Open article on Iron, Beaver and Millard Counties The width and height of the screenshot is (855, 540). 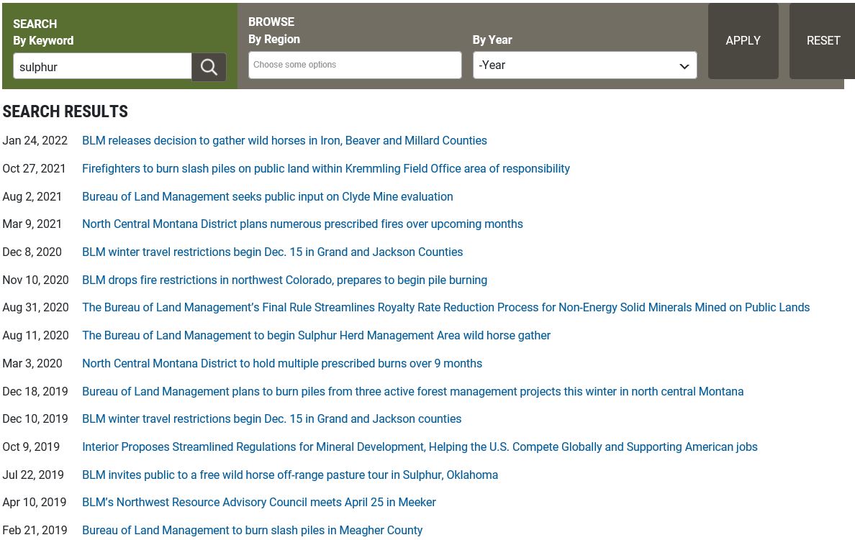pos(284,141)
